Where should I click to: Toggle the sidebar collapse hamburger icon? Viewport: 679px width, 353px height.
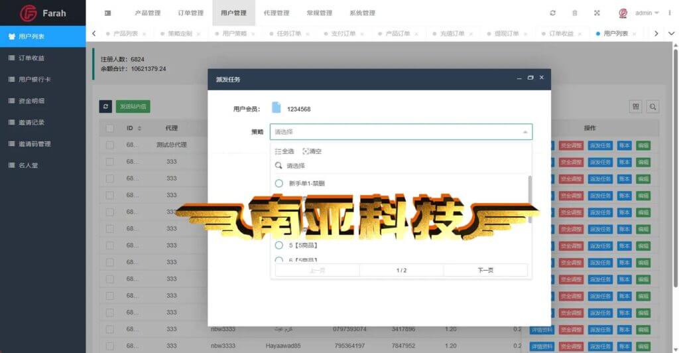[108, 13]
